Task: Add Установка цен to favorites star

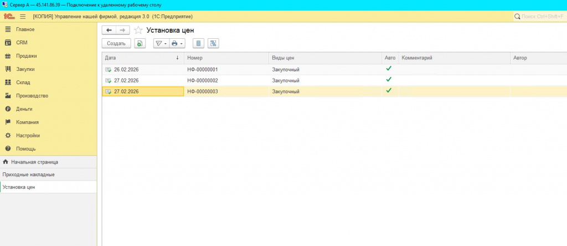Action: coord(138,30)
